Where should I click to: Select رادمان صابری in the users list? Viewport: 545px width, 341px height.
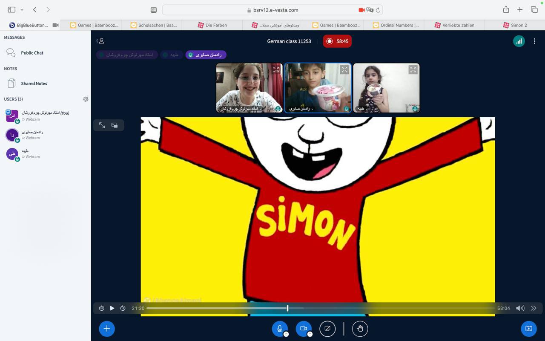pyautogui.click(x=45, y=135)
